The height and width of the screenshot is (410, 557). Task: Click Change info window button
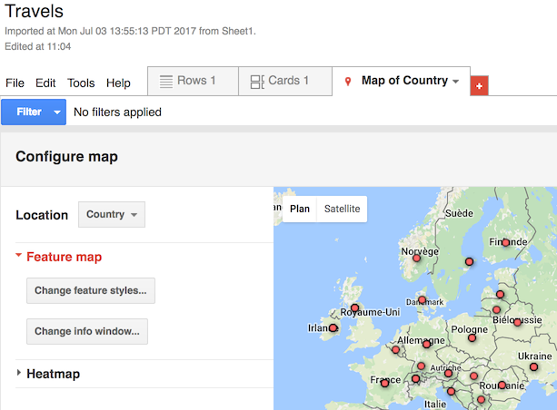point(87,331)
